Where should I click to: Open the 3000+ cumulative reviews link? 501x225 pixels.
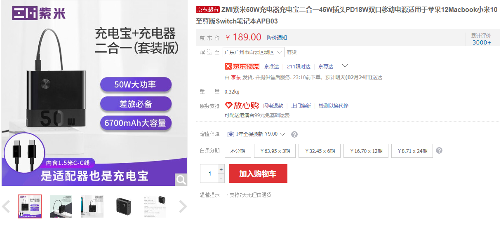[x=482, y=42]
